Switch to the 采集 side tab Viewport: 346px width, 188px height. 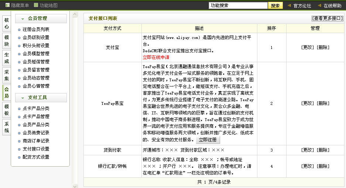[x=7, y=75]
